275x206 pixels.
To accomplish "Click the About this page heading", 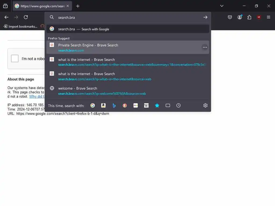I will pyautogui.click(x=21, y=79).
